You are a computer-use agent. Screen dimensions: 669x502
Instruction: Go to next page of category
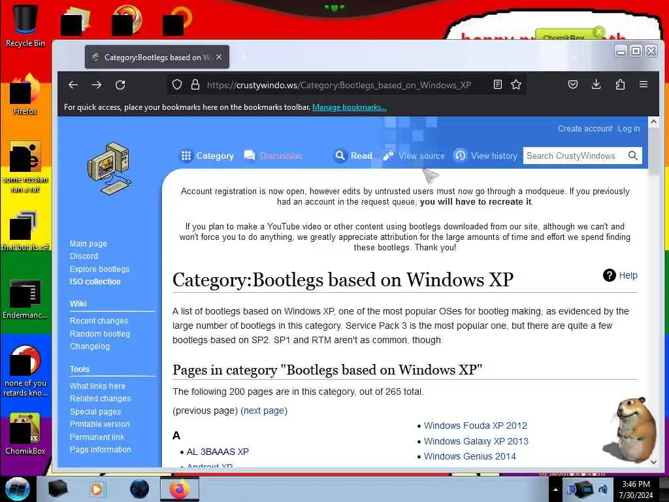264,410
